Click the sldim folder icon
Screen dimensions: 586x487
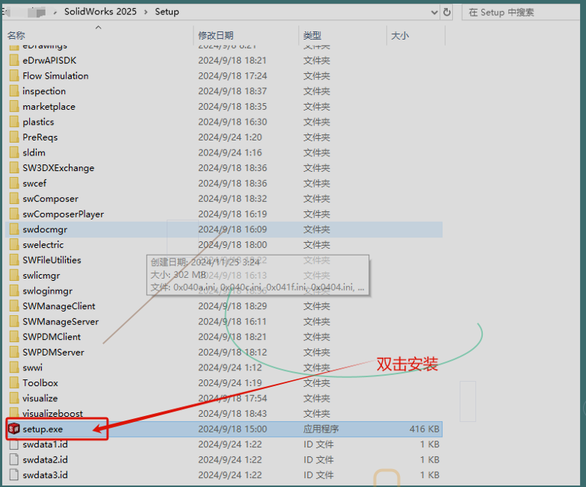[x=14, y=152]
